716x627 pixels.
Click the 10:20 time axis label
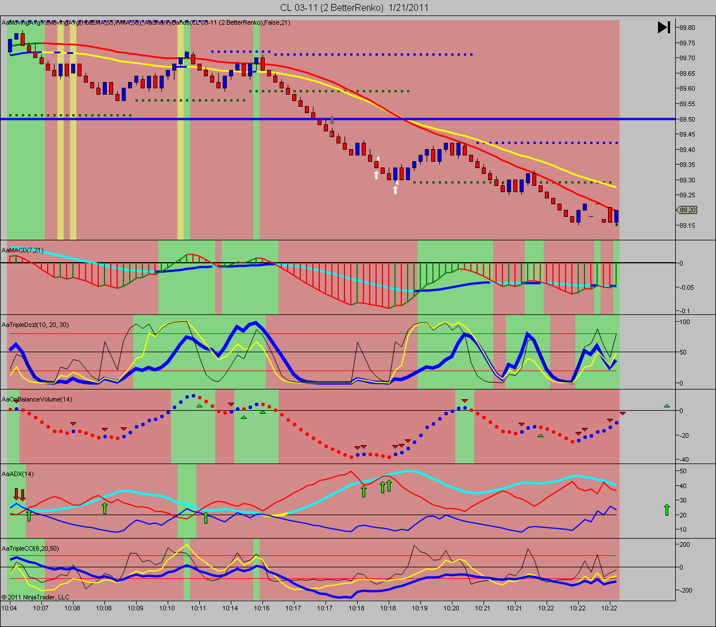click(x=451, y=608)
